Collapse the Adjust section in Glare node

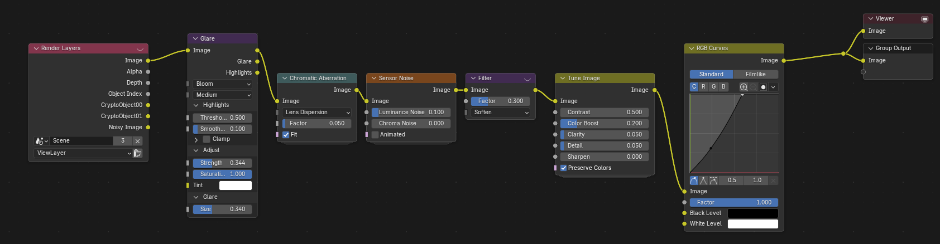coord(196,150)
